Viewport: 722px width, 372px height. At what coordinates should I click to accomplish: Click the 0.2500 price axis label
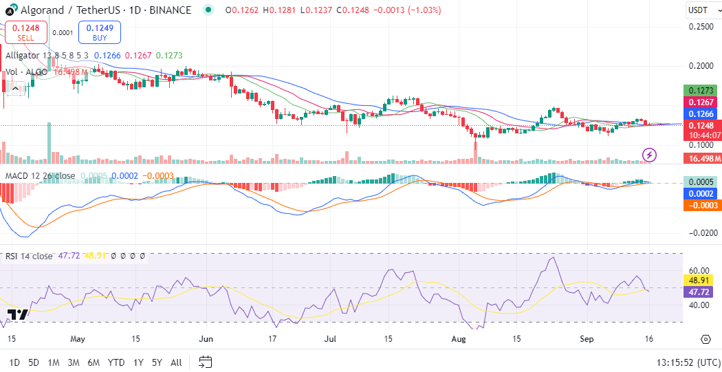tap(701, 27)
